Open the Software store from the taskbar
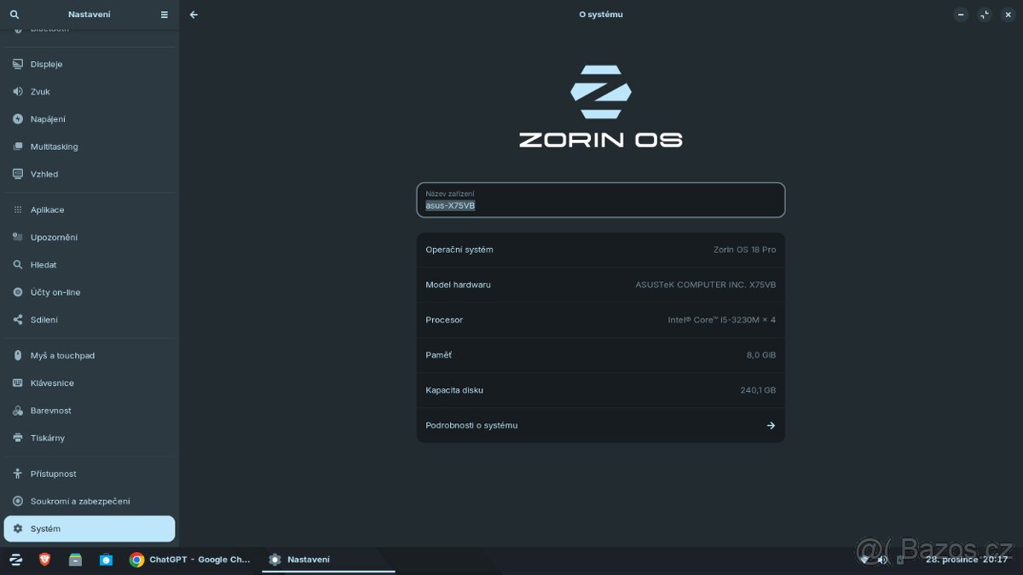1023x575 pixels. (x=106, y=560)
